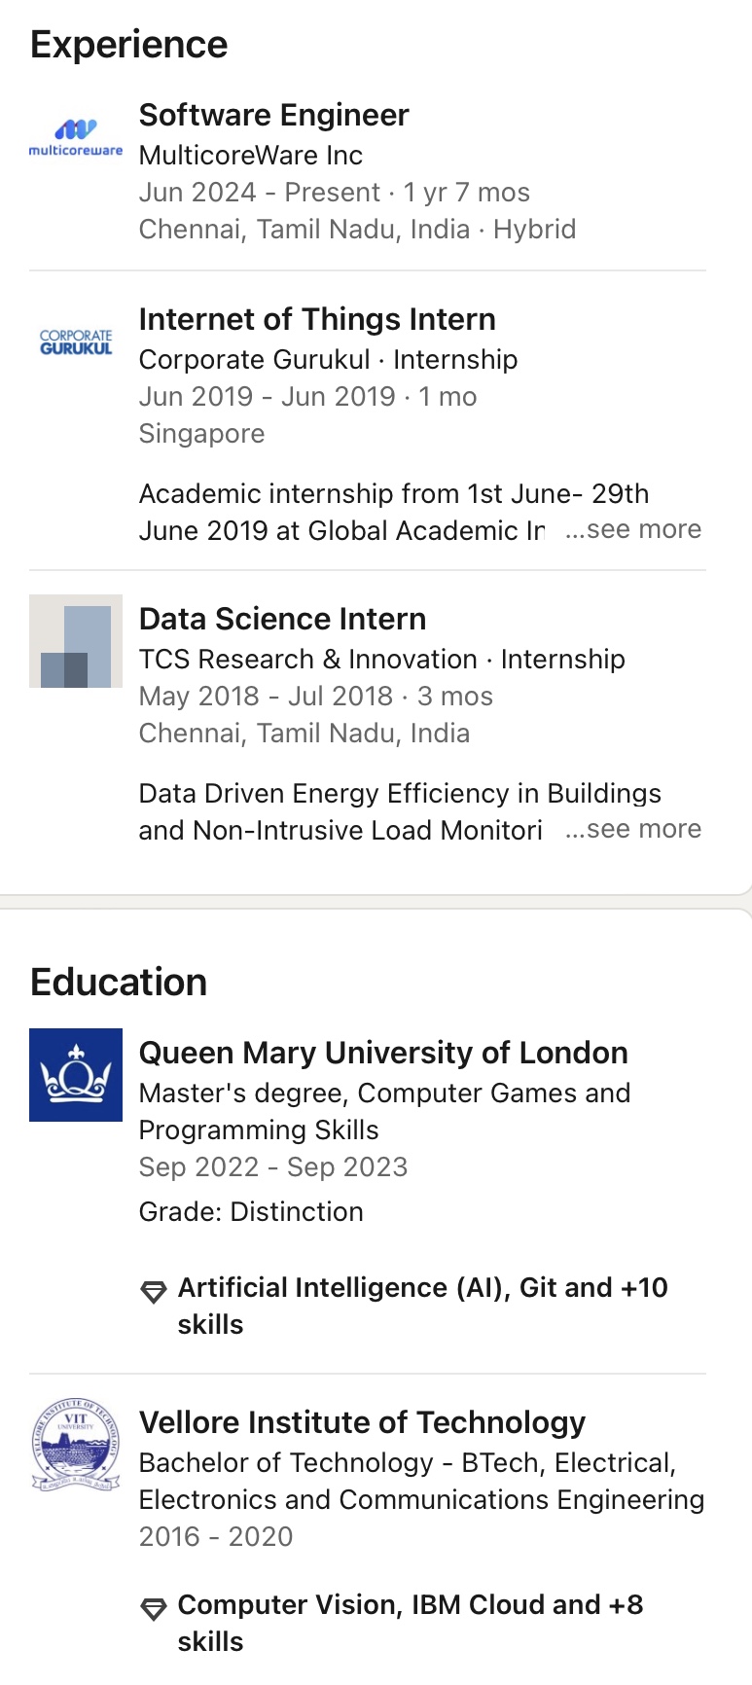
Task: Open the Corporate Gurukul logo
Action: pyautogui.click(x=76, y=342)
